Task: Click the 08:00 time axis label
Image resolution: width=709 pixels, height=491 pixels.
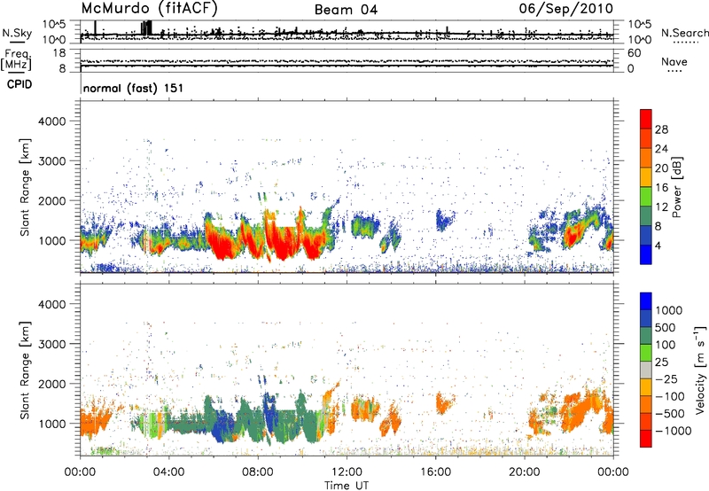Action: pos(257,472)
